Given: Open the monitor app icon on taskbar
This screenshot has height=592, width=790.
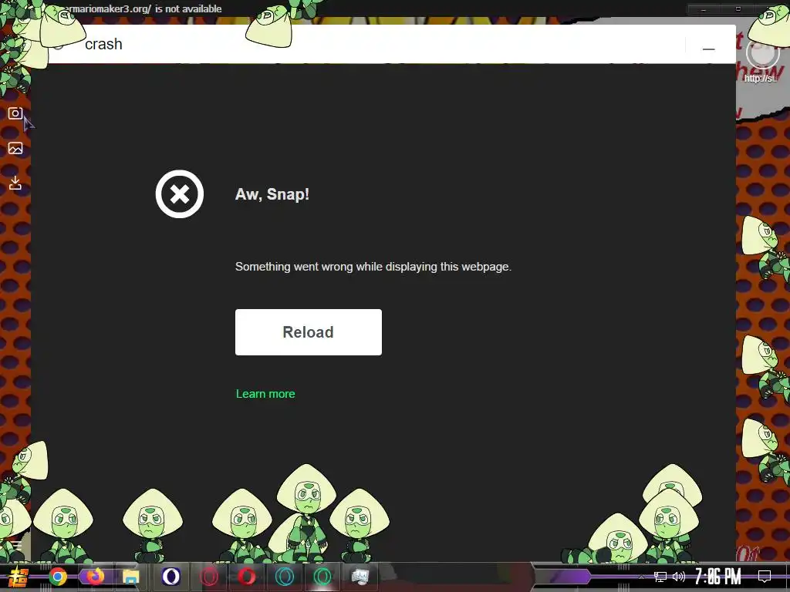Looking at the screenshot, I should [x=360, y=577].
